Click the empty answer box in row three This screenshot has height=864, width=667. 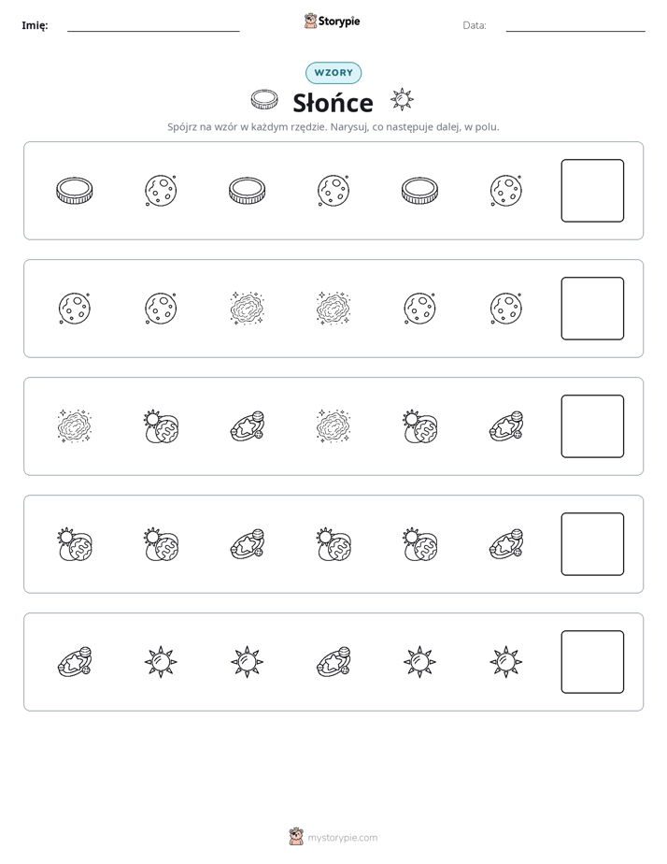[x=592, y=426]
